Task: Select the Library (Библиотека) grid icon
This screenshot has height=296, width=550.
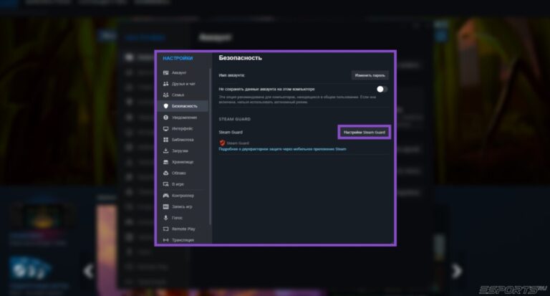Action: [x=166, y=140]
